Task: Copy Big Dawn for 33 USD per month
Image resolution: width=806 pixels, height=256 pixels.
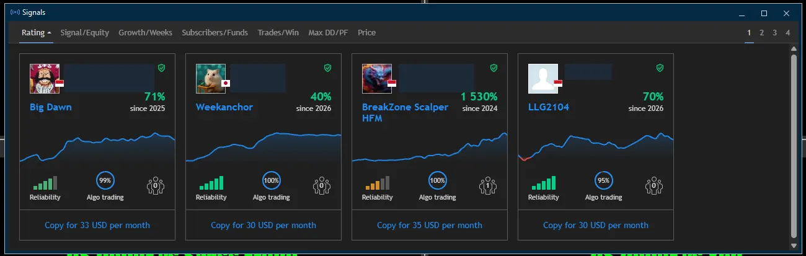Action: (x=97, y=225)
